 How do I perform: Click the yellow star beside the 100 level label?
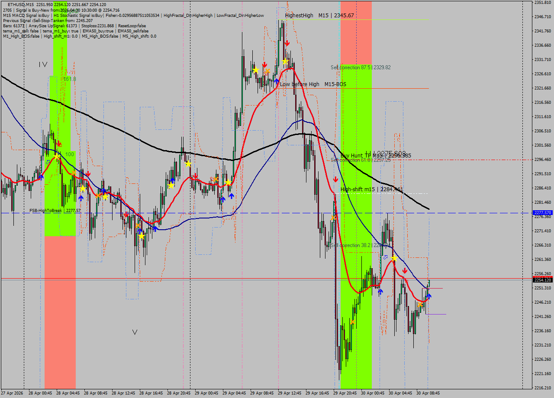click(57, 157)
